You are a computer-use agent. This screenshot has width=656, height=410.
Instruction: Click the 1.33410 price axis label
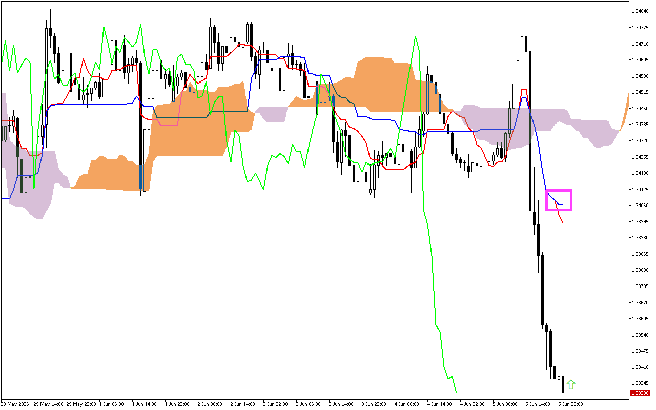(x=641, y=367)
